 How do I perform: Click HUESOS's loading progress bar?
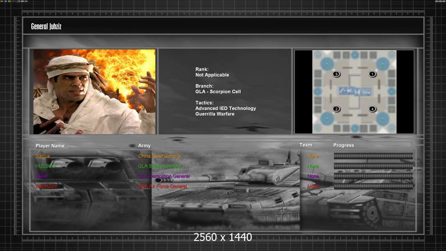pyautogui.click(x=373, y=166)
